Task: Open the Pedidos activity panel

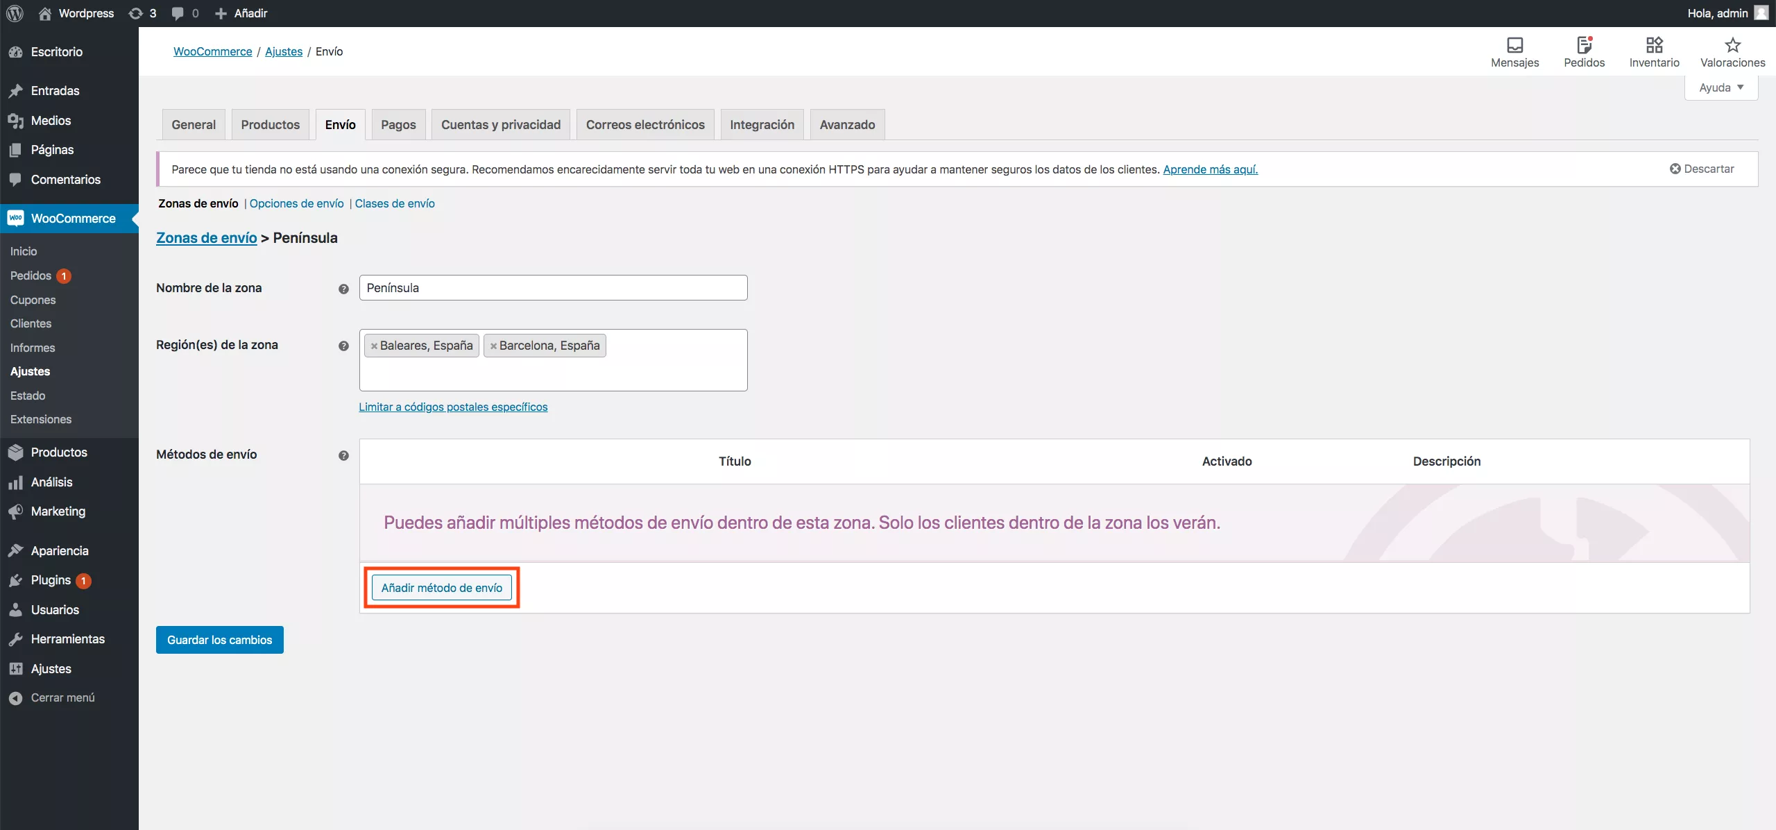Action: click(1584, 52)
